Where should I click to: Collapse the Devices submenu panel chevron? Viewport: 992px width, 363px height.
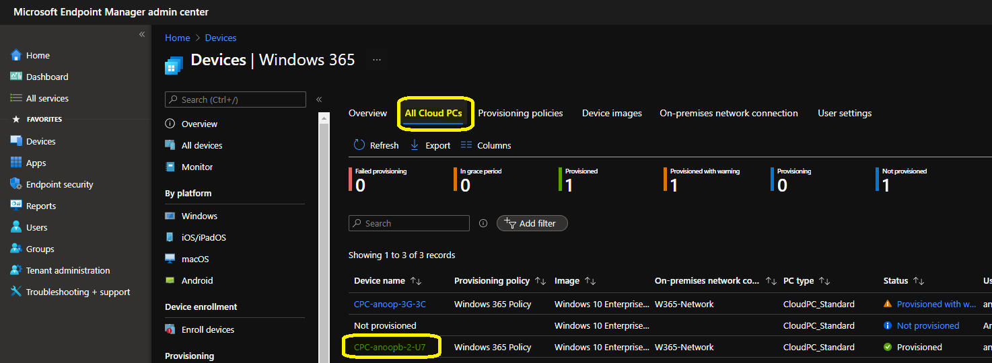[x=319, y=99]
